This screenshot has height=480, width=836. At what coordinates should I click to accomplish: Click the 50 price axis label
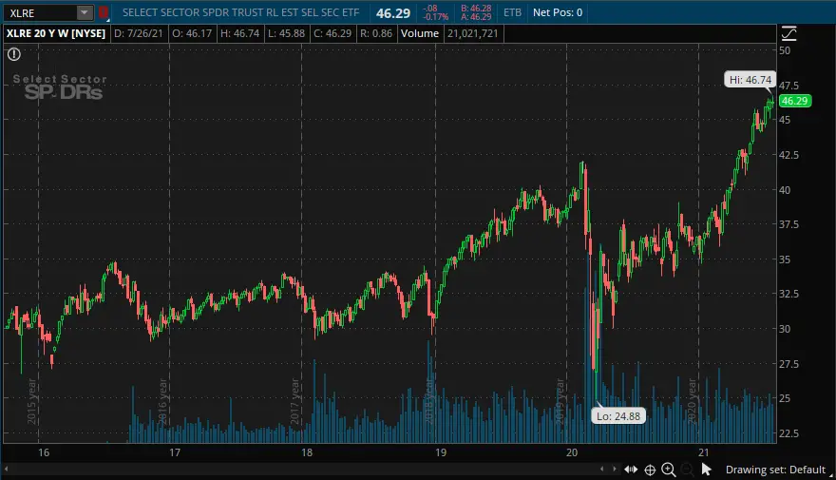coord(785,50)
